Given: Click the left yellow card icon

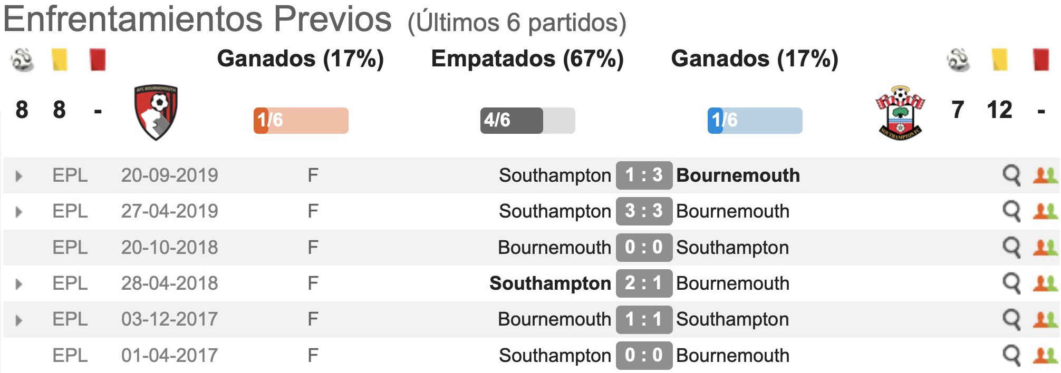Looking at the screenshot, I should coord(60,60).
